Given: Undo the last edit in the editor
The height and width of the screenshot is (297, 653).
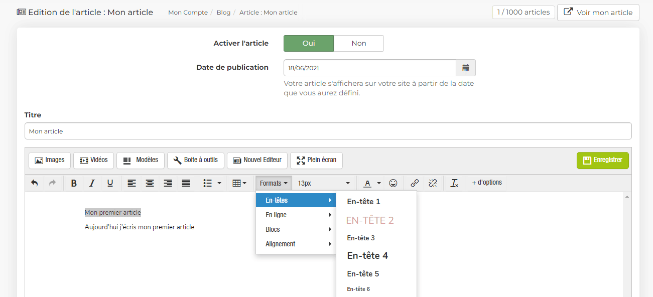Looking at the screenshot, I should [35, 183].
